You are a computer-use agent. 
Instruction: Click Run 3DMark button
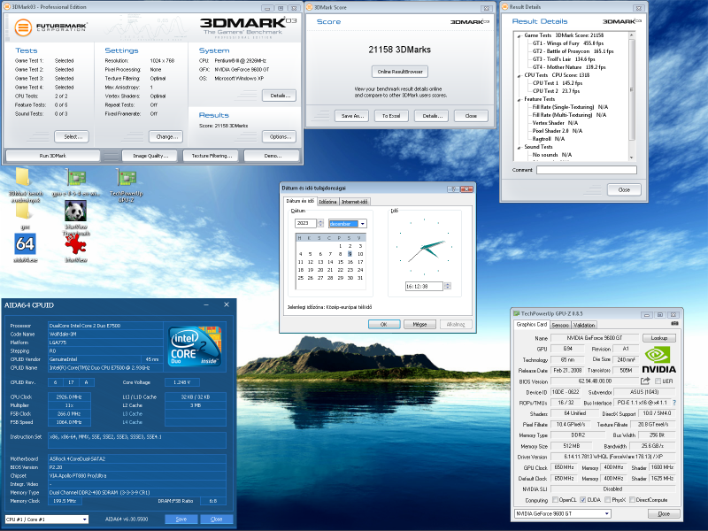53,156
